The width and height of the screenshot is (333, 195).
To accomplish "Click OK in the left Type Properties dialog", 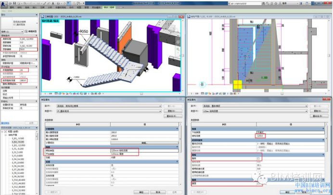I will pos(141,192).
